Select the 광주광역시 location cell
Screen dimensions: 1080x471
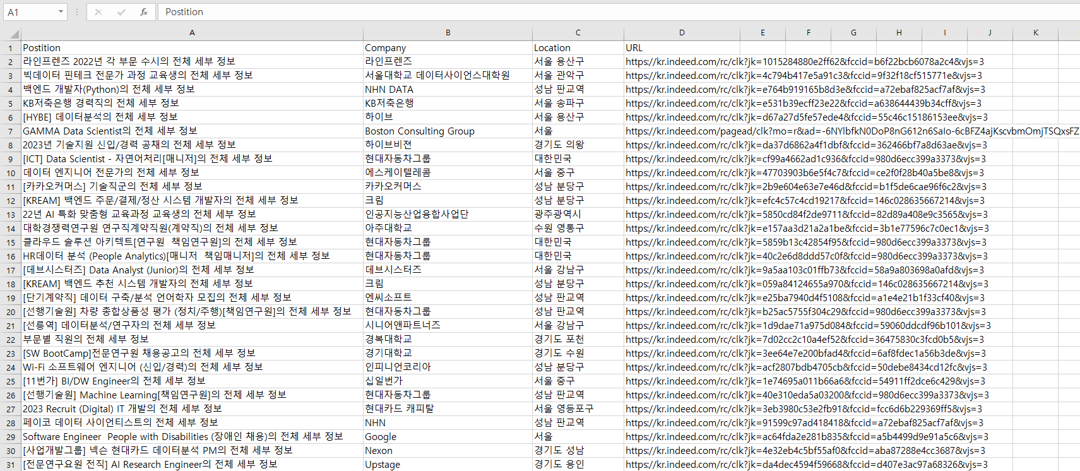pos(578,215)
